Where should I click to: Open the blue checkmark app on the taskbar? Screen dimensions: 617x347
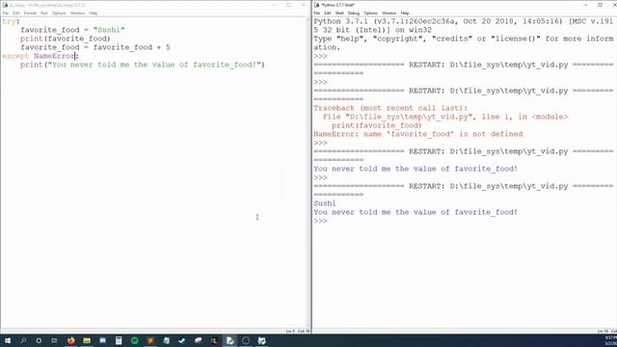[x=182, y=340]
